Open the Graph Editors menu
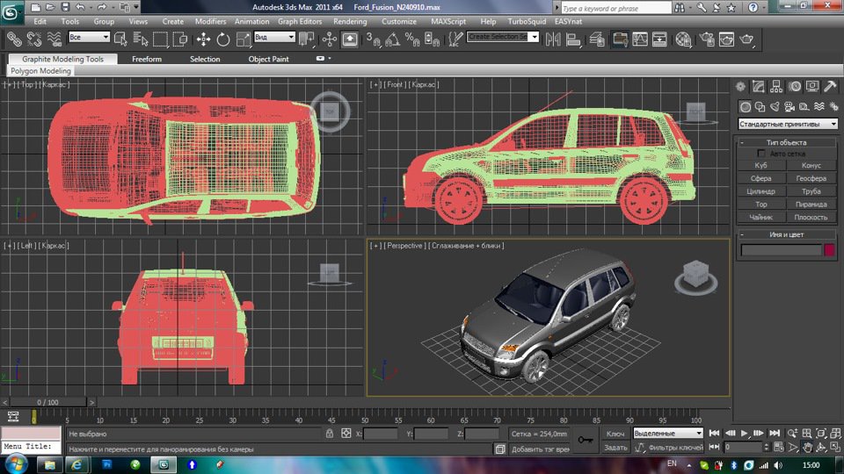Screen dimensions: 844x474 [x=300, y=21]
